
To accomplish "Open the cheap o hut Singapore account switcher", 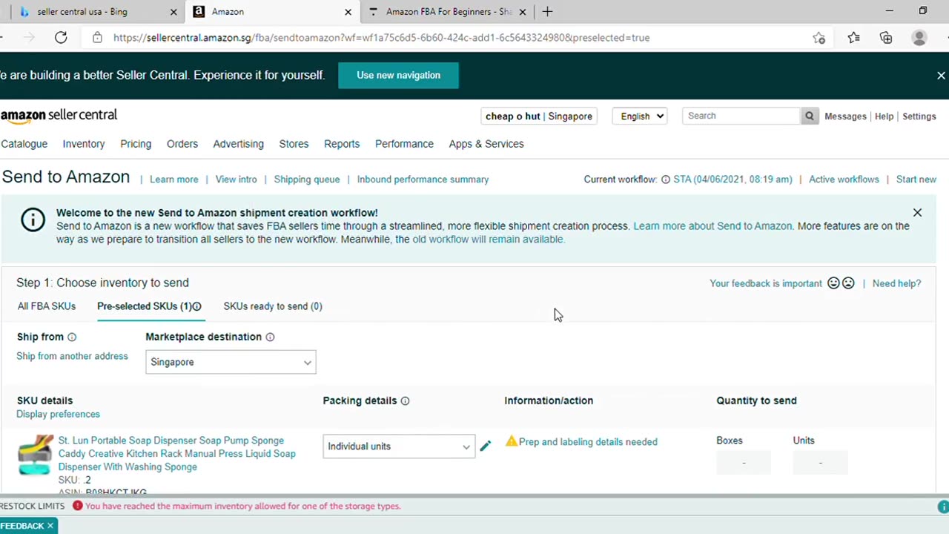I will (x=539, y=116).
